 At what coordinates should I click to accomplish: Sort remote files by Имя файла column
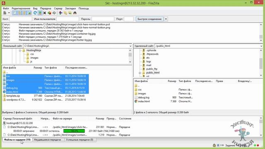141,81
